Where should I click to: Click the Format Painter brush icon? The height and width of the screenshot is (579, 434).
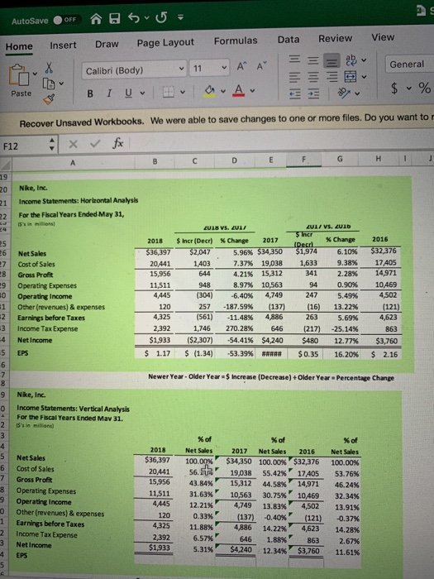tap(49, 99)
